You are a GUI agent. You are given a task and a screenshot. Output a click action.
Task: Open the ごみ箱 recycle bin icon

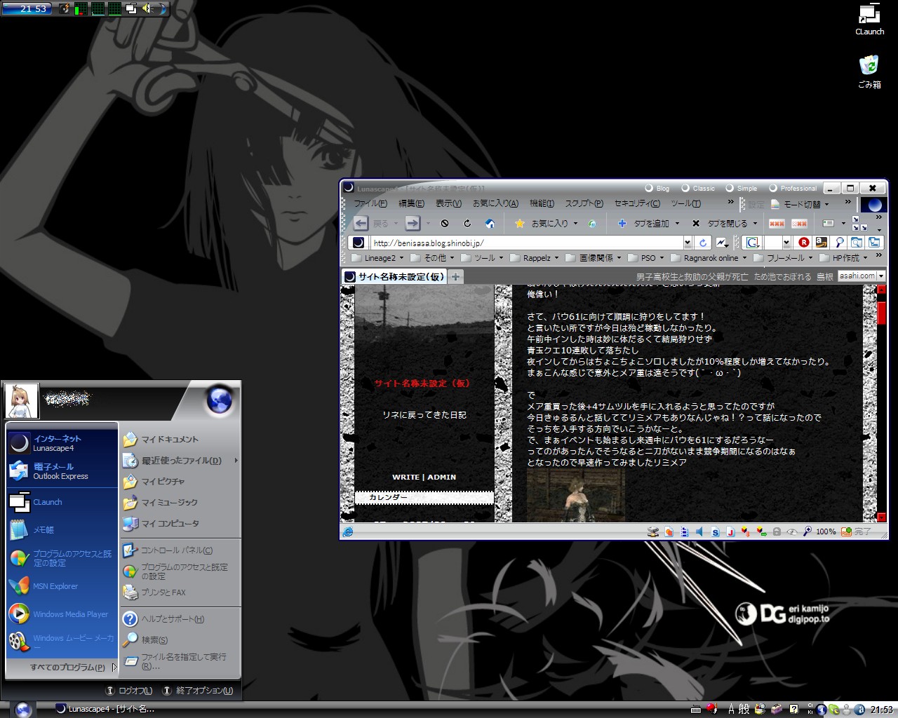pos(869,72)
